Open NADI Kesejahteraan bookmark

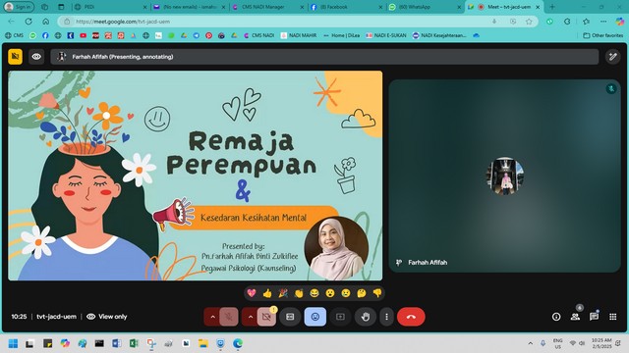click(x=439, y=35)
